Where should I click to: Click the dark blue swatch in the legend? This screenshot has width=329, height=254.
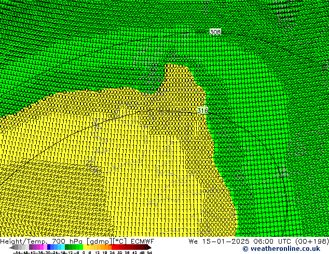[x=49, y=247]
